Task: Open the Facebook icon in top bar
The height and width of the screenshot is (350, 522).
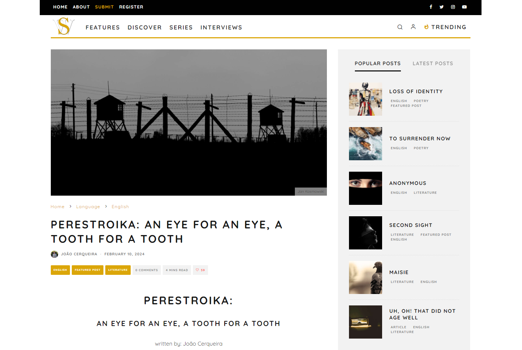Action: coord(431,7)
